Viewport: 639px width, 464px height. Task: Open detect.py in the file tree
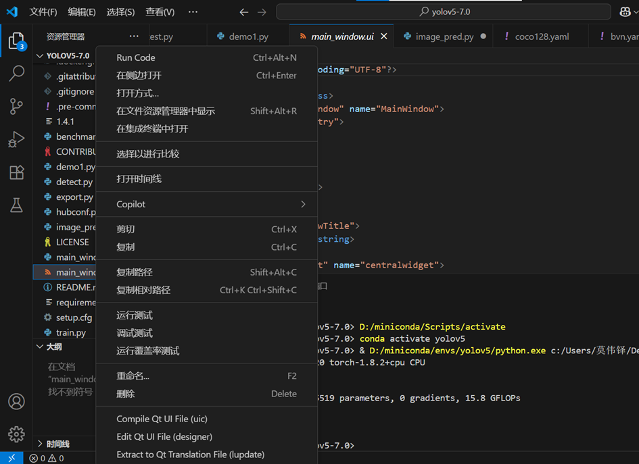64,182
